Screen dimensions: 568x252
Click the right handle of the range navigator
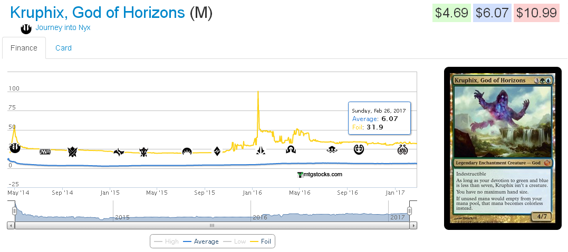(x=410, y=211)
